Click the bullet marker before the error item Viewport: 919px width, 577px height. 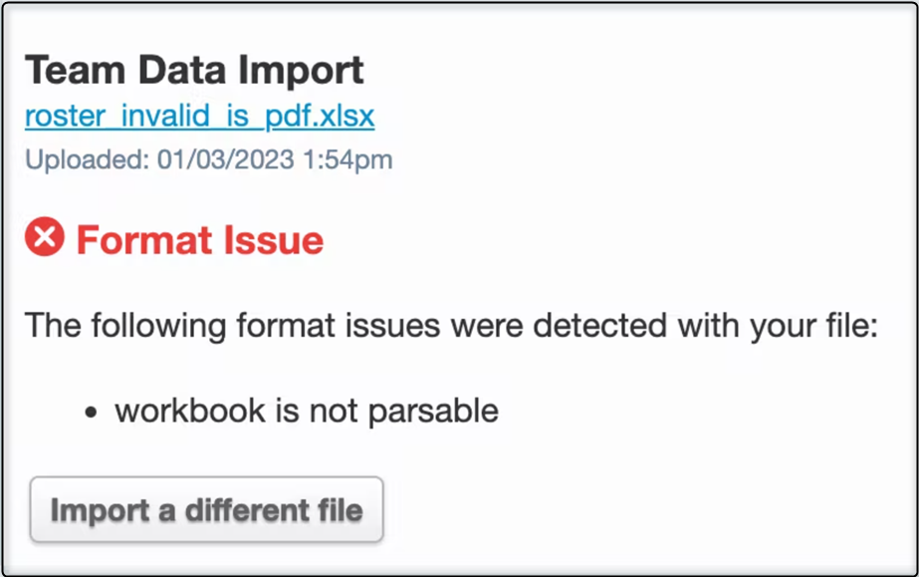click(x=92, y=412)
